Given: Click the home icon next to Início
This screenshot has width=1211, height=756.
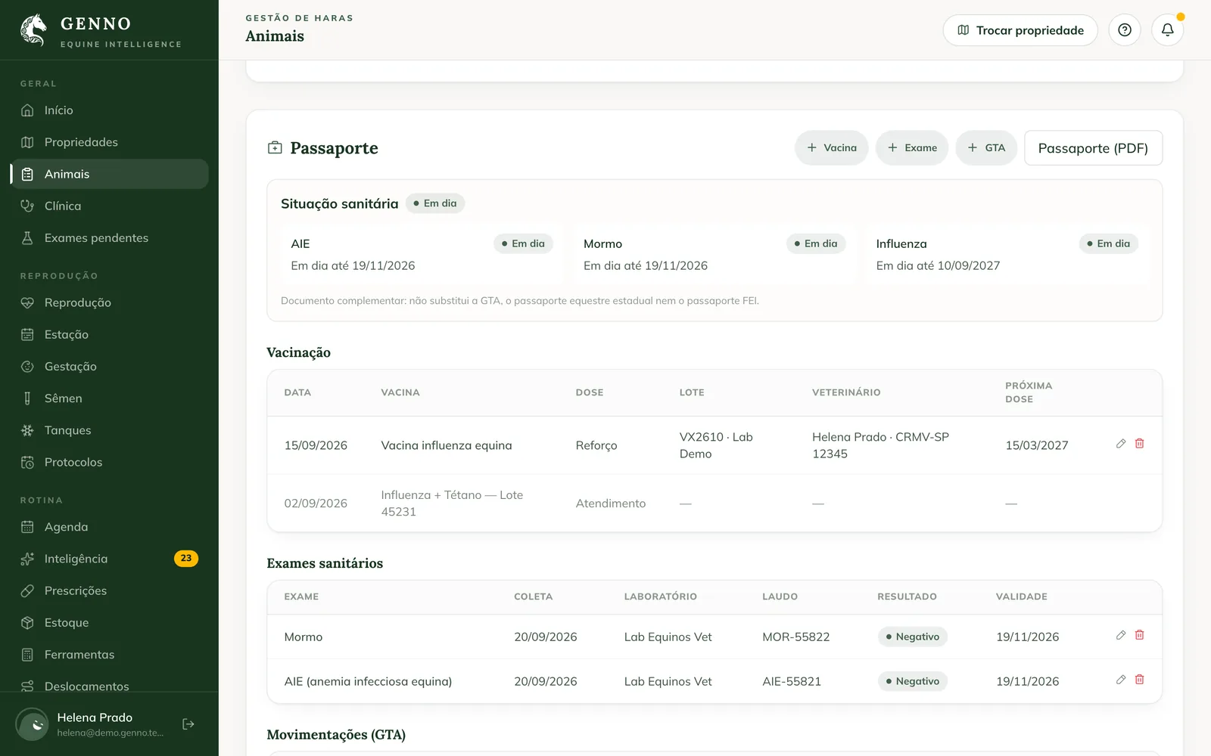Looking at the screenshot, I should (27, 110).
